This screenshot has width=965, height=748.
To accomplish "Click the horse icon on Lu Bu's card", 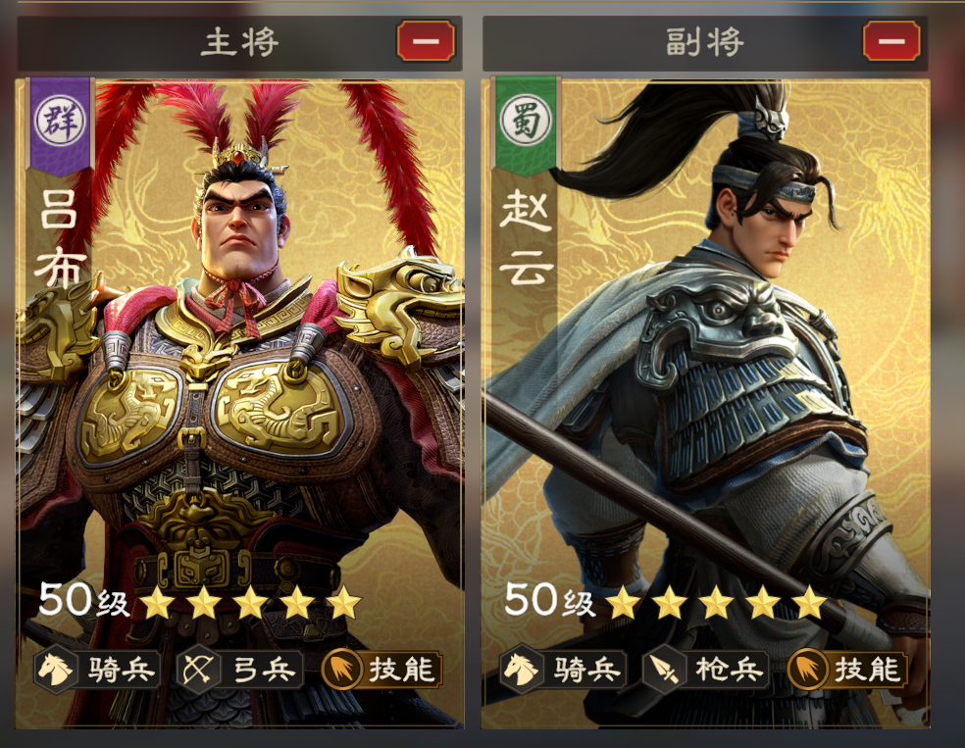I will coord(55,670).
